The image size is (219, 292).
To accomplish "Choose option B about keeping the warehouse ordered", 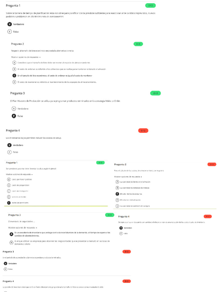I will coord(14,69).
